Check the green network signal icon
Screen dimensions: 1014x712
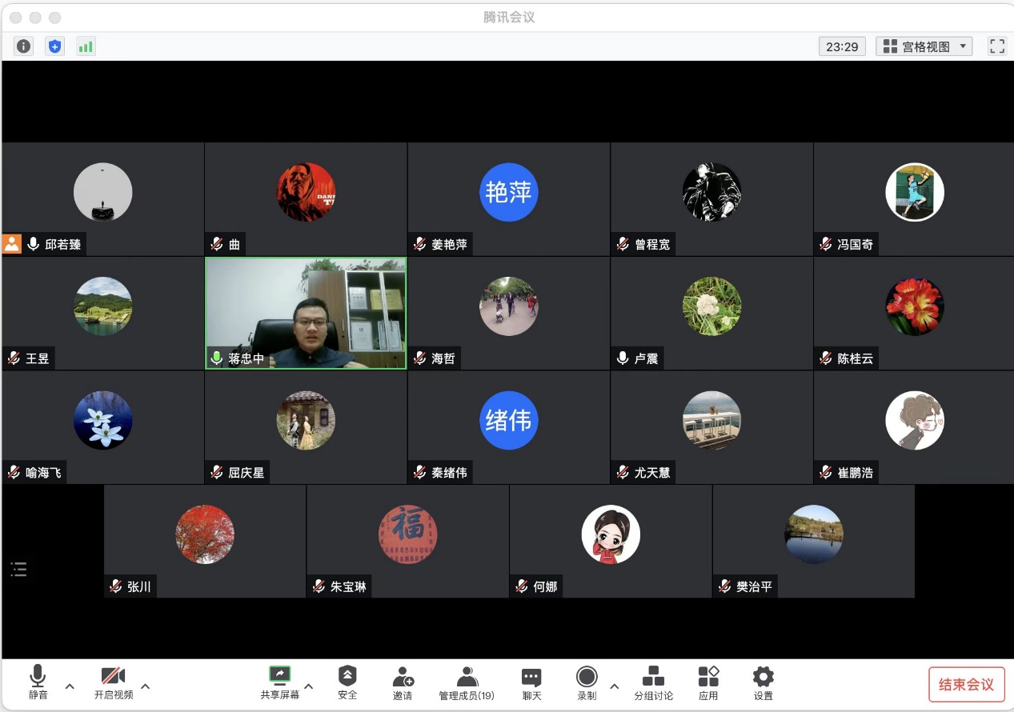(x=86, y=46)
